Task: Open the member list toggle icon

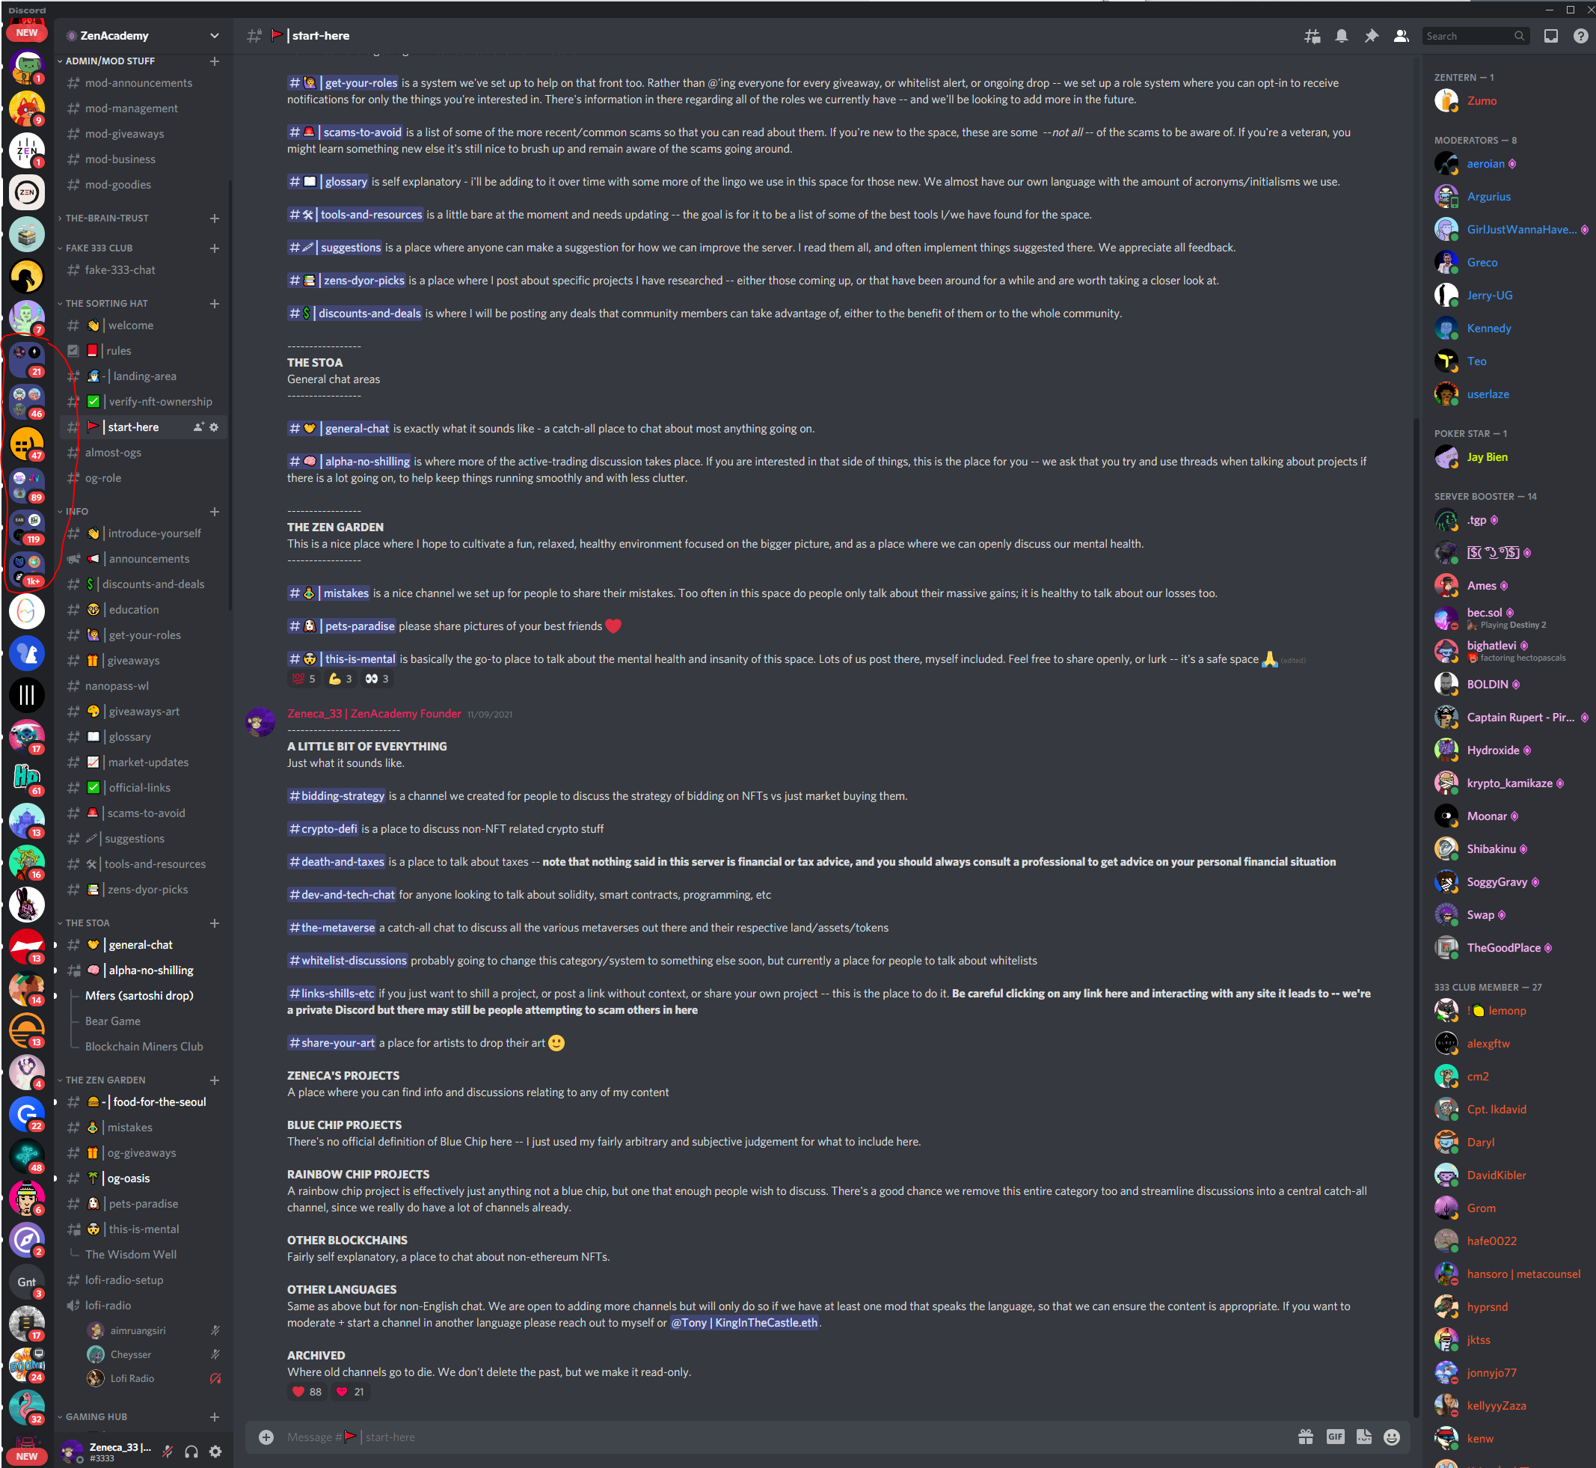Action: [1400, 36]
